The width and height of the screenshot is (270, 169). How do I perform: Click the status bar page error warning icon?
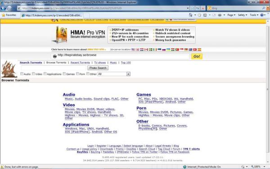(x=2, y=167)
